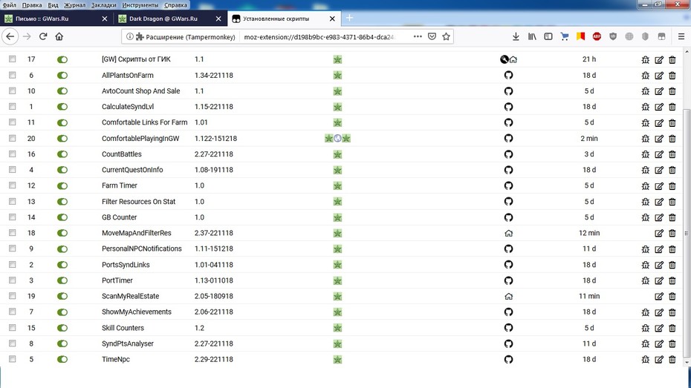Click last updated 12 min of MoveMapAndFilterRes
The width and height of the screenshot is (691, 388).
click(589, 233)
